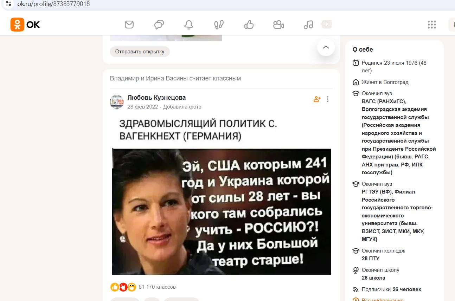
Task: Click the browser address bar URL
Action: click(53, 4)
